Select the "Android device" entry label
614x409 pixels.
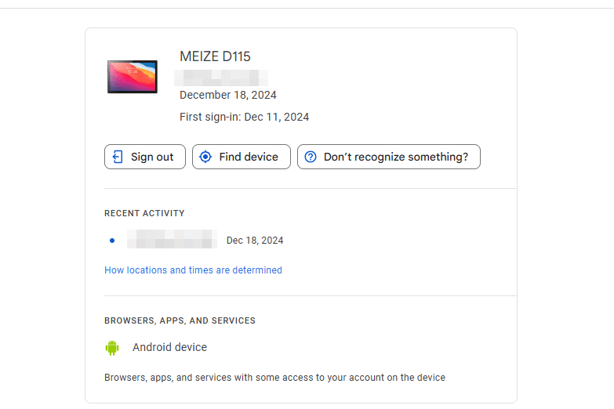click(x=169, y=347)
